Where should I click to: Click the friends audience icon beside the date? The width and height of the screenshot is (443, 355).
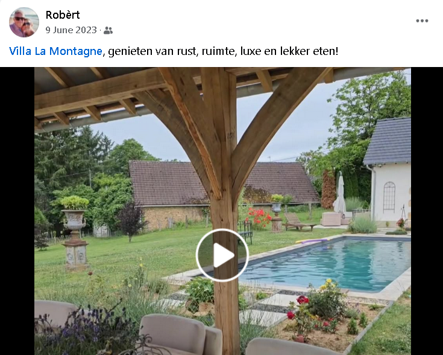tap(108, 30)
